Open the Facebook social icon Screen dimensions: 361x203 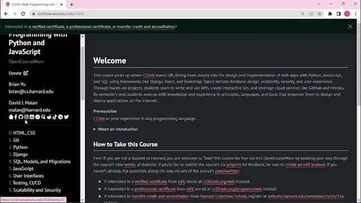[x=16, y=117]
